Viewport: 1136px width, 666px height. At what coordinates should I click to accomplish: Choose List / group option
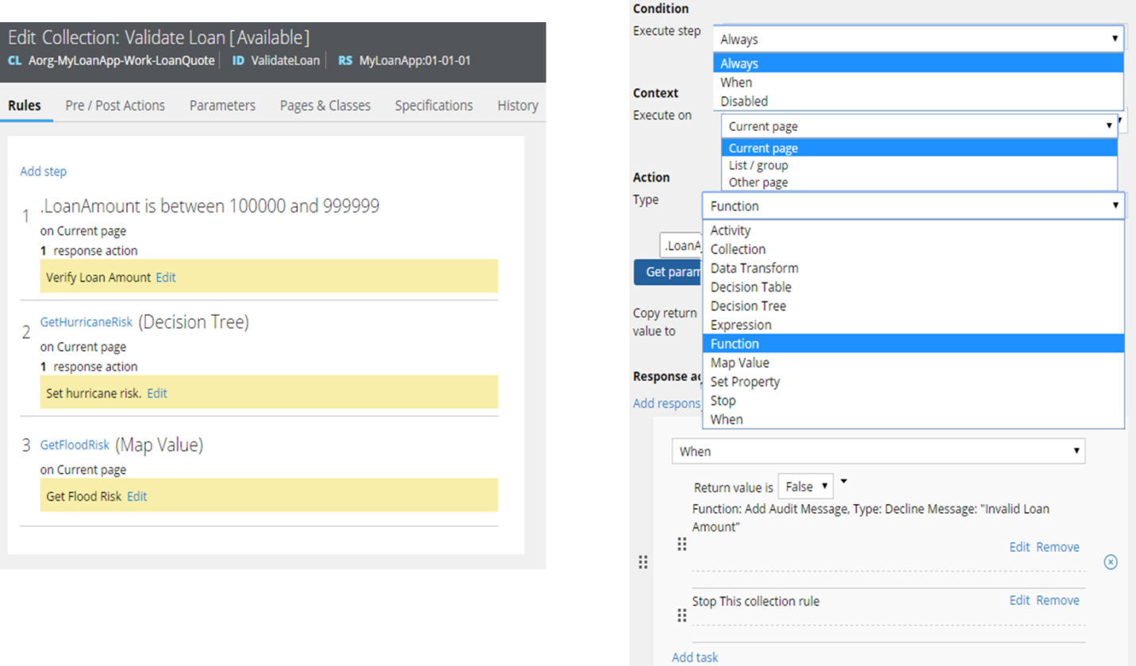758,165
